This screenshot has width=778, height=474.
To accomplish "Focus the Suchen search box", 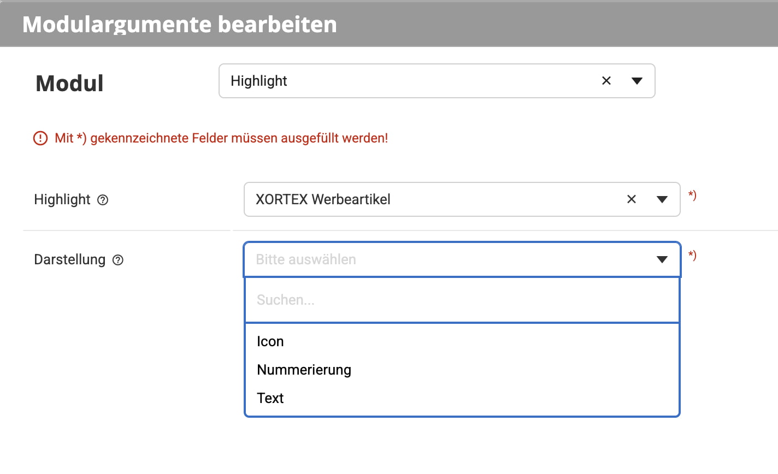I will click(462, 300).
